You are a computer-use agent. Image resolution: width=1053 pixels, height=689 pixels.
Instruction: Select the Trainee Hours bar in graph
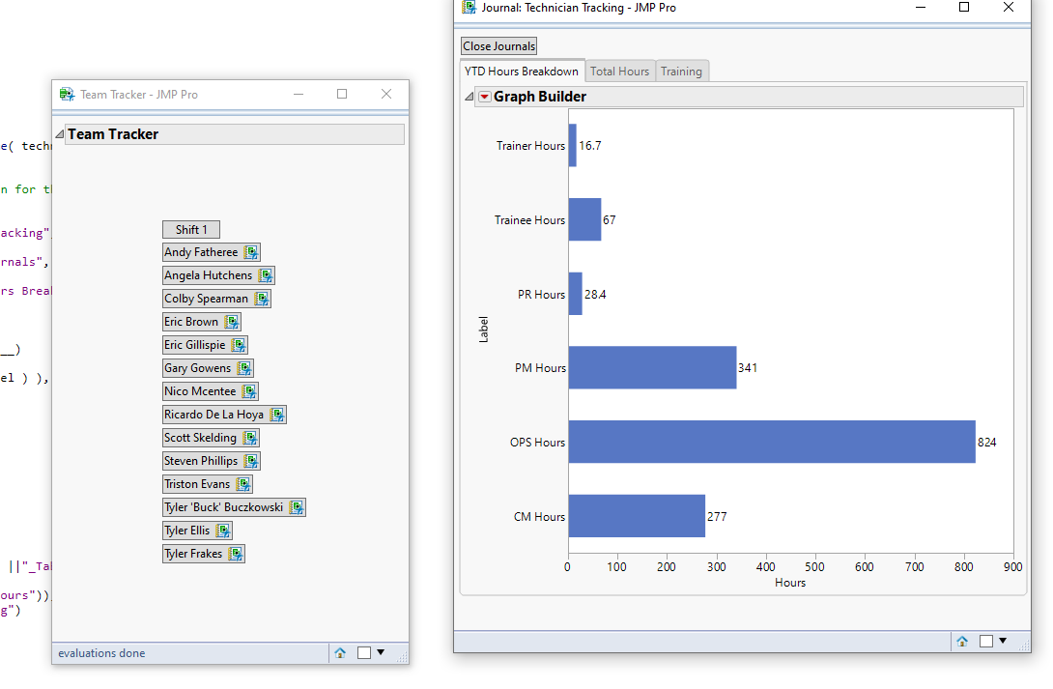tap(584, 219)
